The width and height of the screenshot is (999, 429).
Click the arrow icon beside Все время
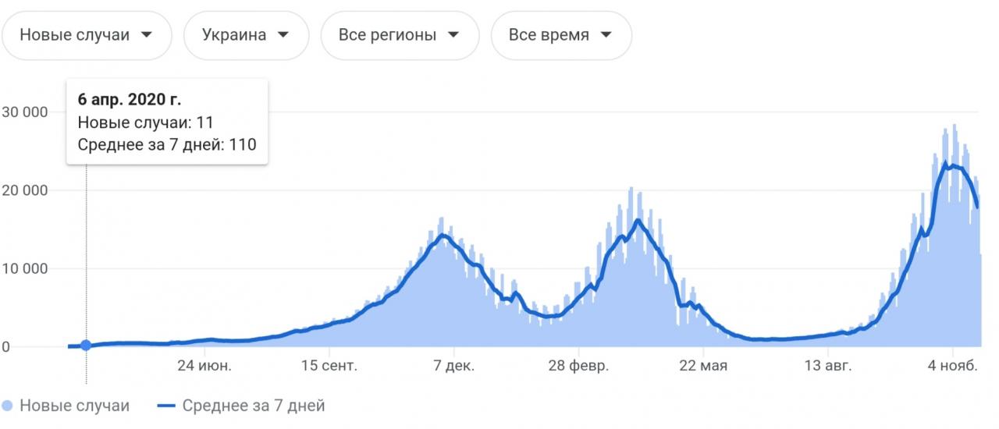tap(605, 35)
